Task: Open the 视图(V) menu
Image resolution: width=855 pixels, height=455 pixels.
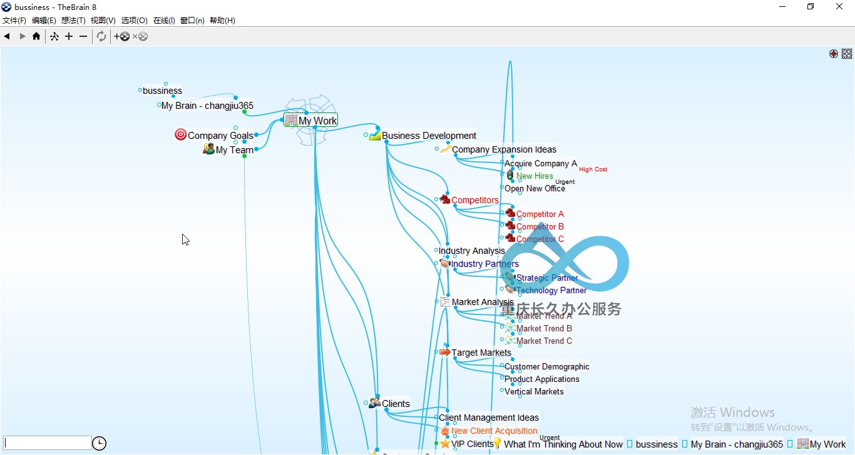Action: click(x=103, y=21)
